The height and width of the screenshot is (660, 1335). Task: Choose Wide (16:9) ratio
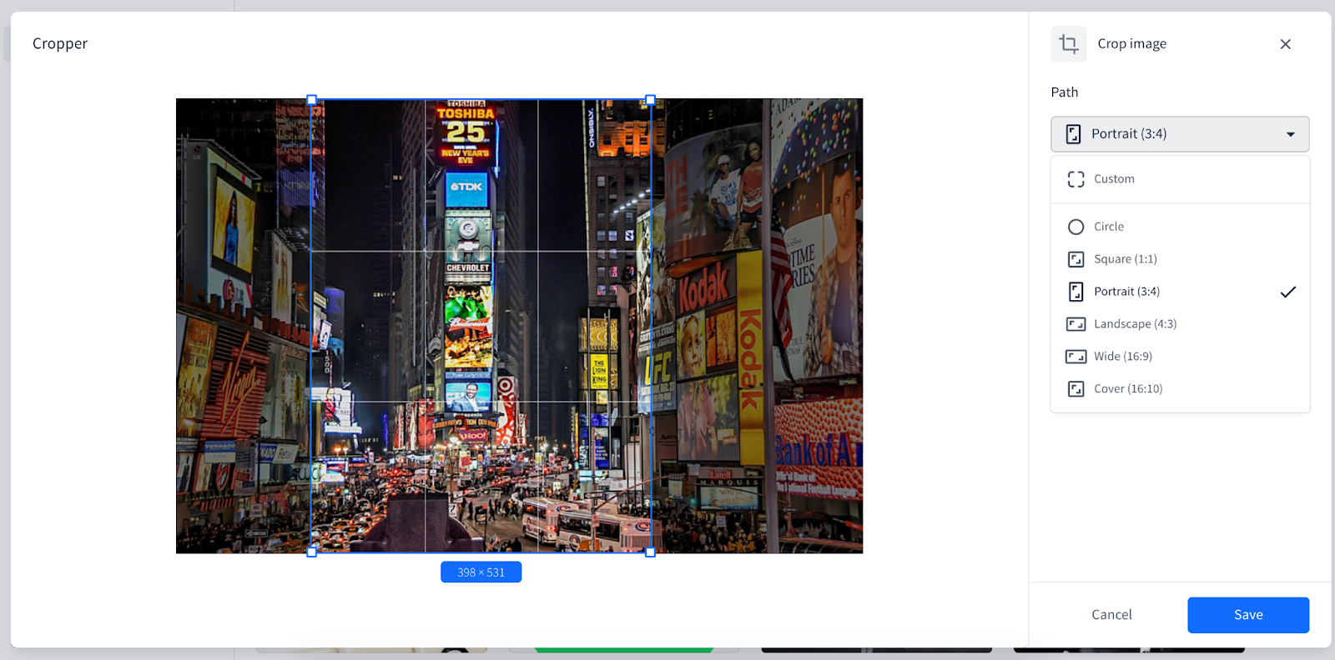coord(1180,357)
